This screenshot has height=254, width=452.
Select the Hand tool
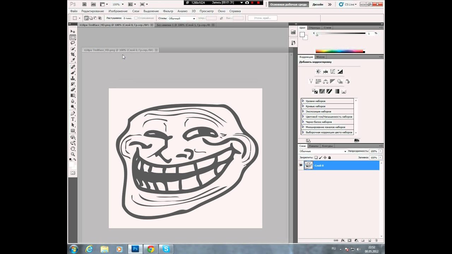(73, 149)
